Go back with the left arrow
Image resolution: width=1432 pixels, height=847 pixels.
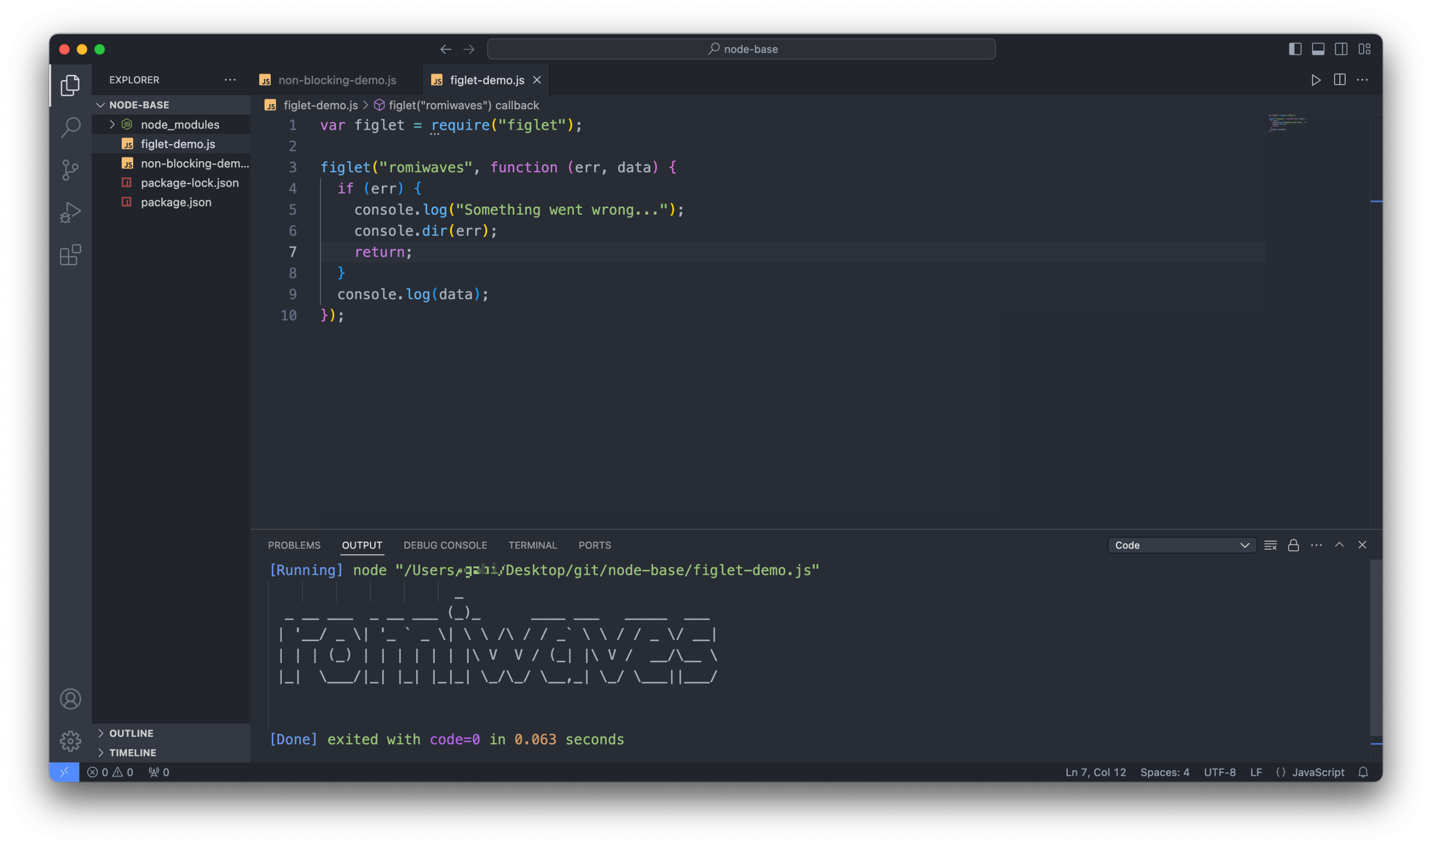(445, 49)
